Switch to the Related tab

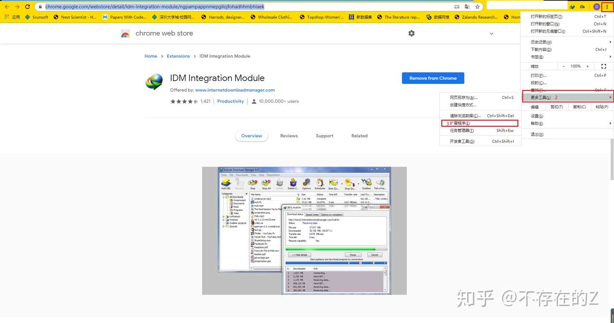tap(359, 136)
